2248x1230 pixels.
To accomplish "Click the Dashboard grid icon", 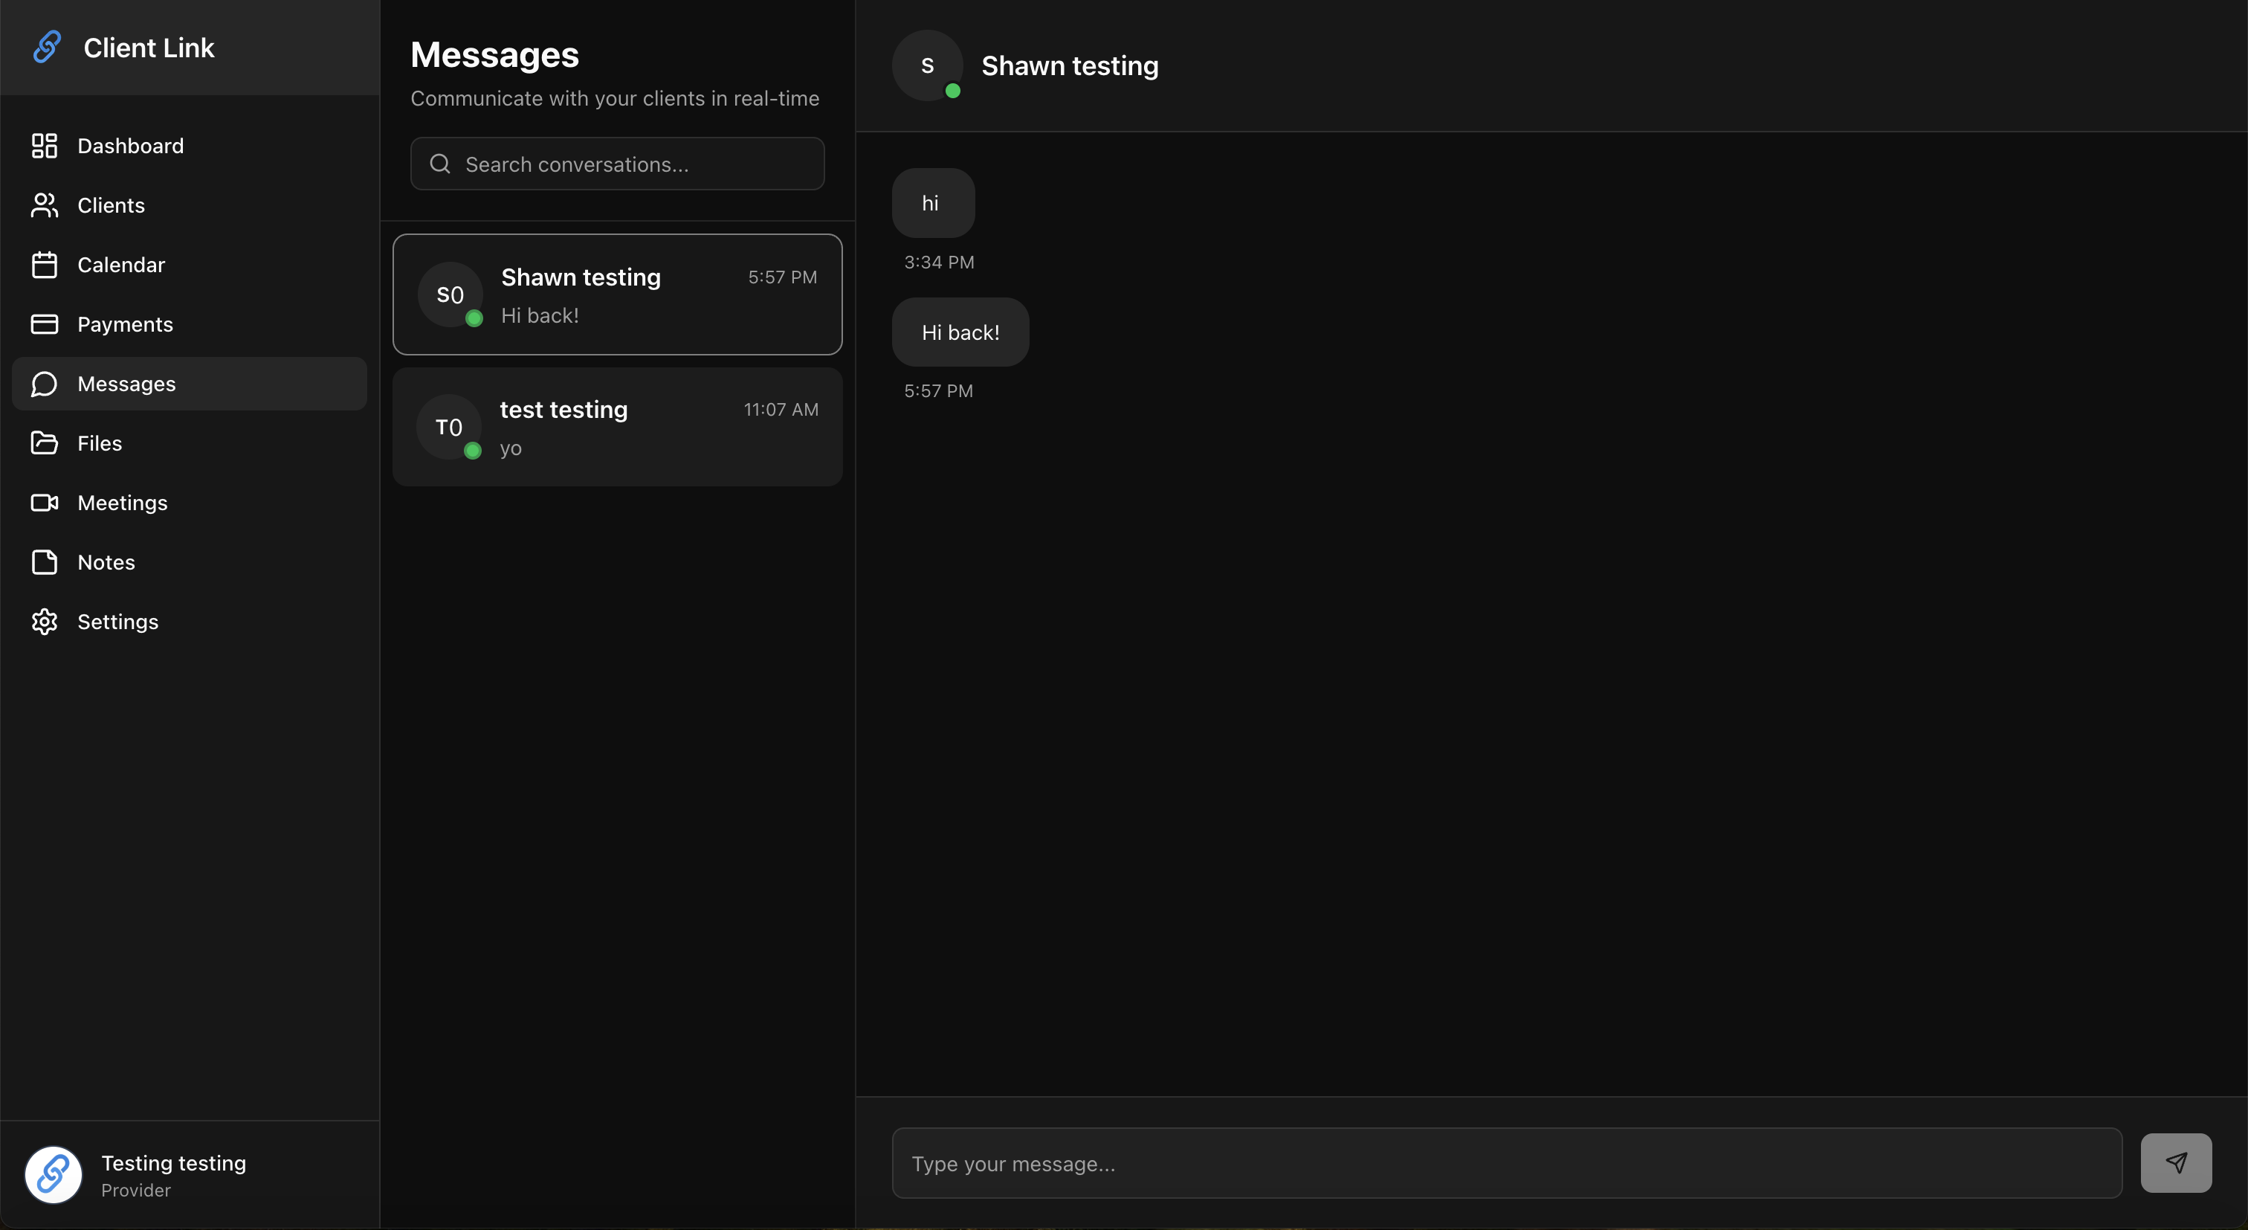I will pos(44,146).
